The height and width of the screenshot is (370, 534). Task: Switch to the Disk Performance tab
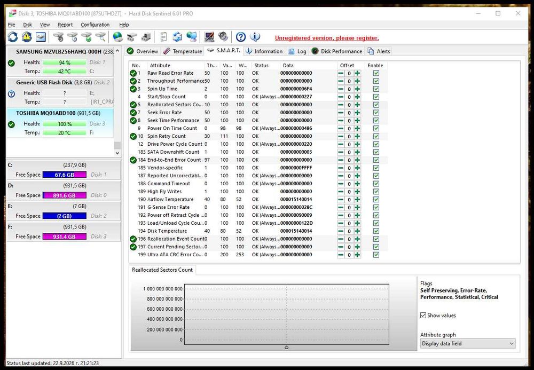tap(337, 51)
